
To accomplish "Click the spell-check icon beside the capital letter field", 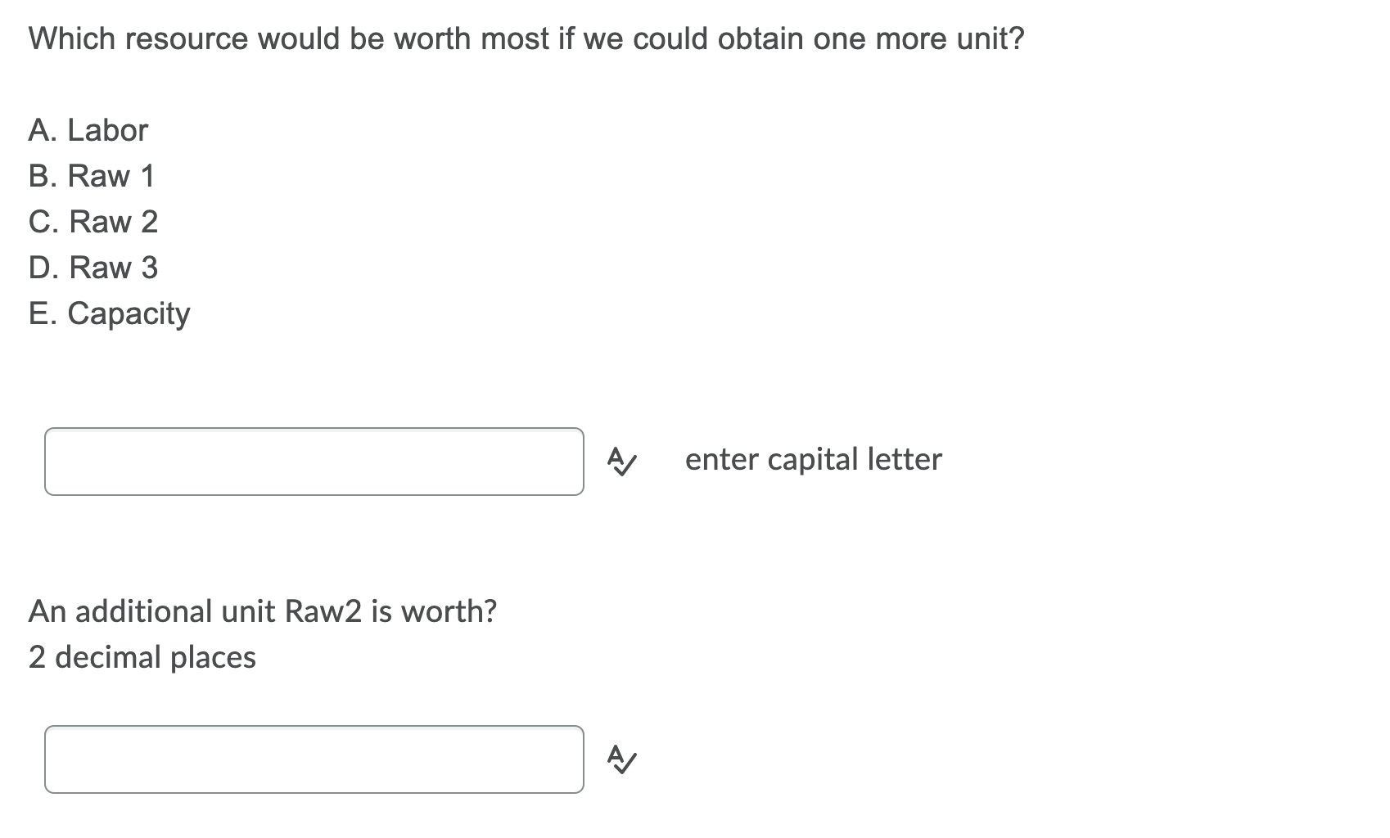I will (x=621, y=462).
